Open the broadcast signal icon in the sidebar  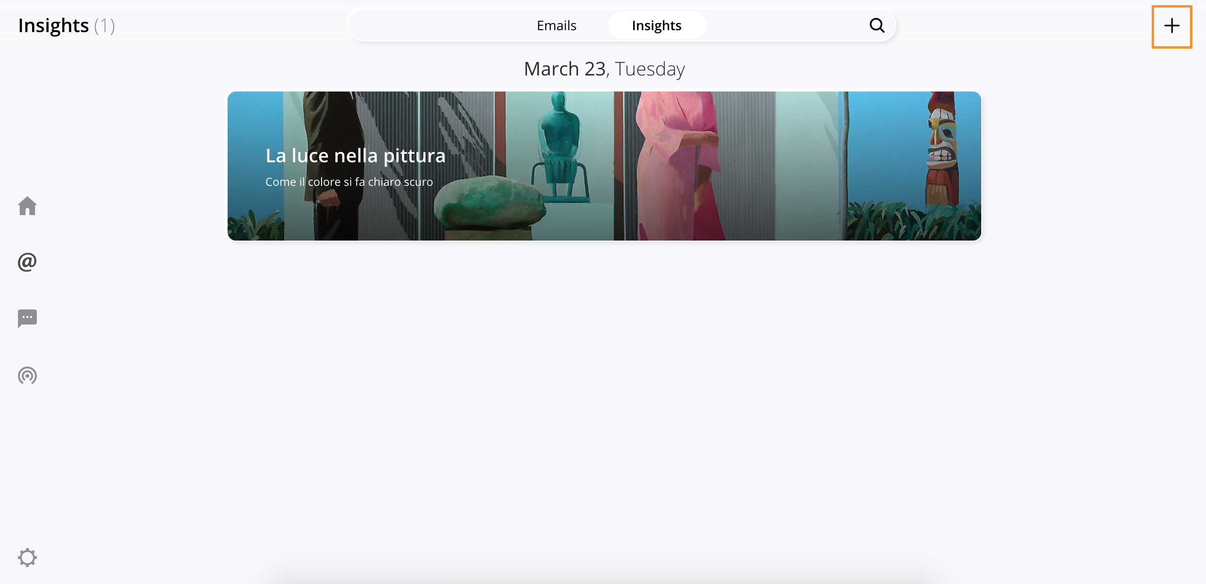click(x=27, y=375)
